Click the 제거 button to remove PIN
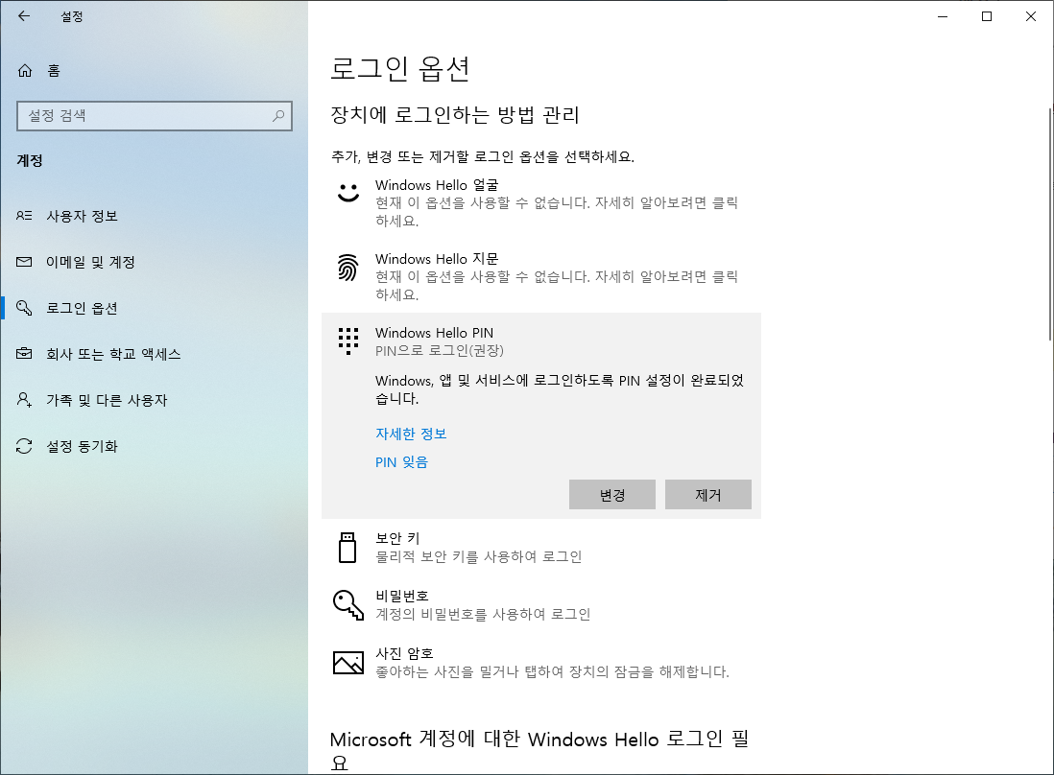The width and height of the screenshot is (1054, 775). (707, 494)
